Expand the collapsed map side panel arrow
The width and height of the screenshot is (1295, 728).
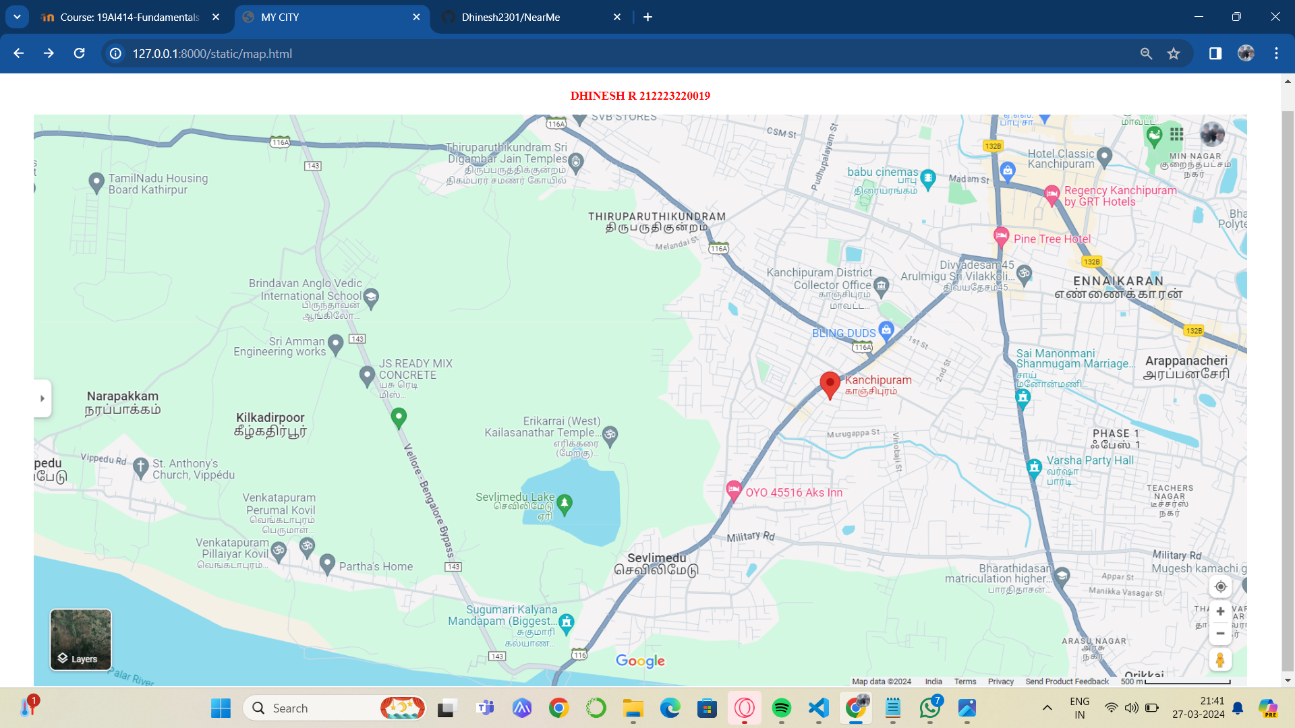42,398
